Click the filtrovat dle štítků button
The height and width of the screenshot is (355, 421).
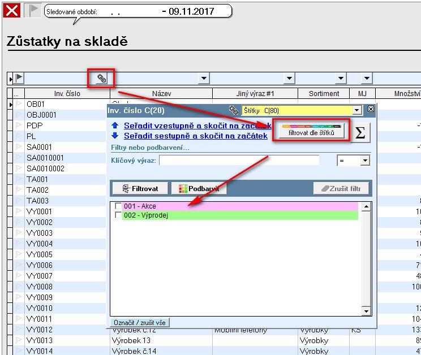click(x=311, y=131)
